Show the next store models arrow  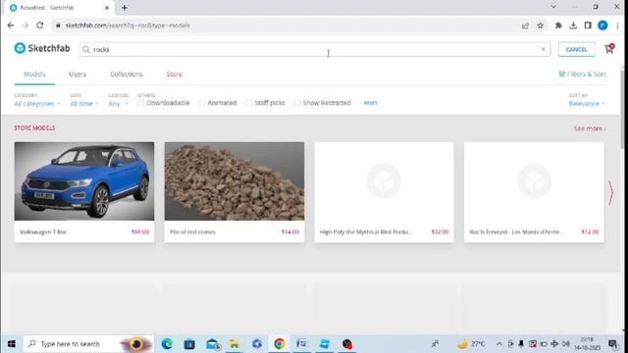[610, 193]
